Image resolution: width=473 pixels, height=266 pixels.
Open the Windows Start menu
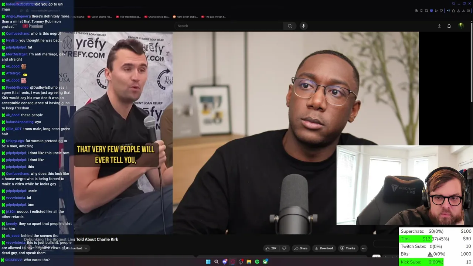tap(208, 262)
